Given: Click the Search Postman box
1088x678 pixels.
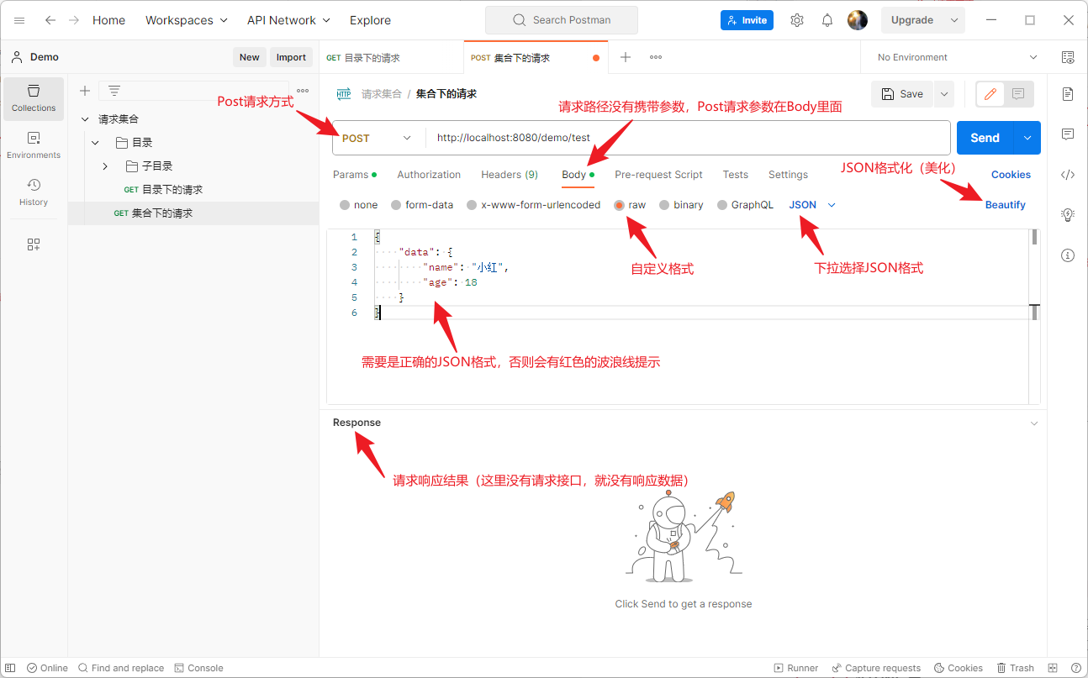Looking at the screenshot, I should pyautogui.click(x=562, y=20).
